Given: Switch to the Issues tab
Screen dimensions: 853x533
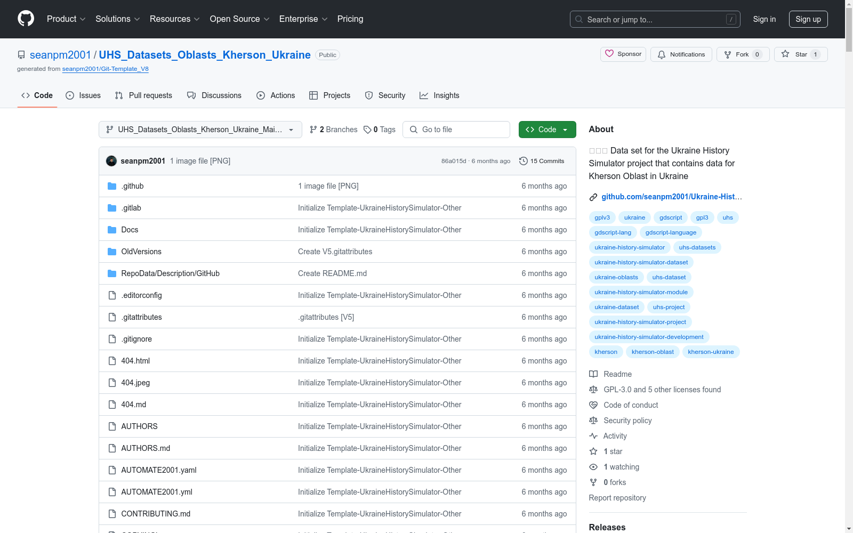Looking at the screenshot, I should click(83, 95).
